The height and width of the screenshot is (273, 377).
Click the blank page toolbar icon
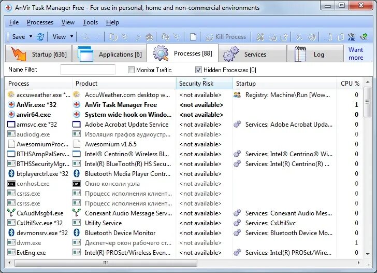[193, 37]
